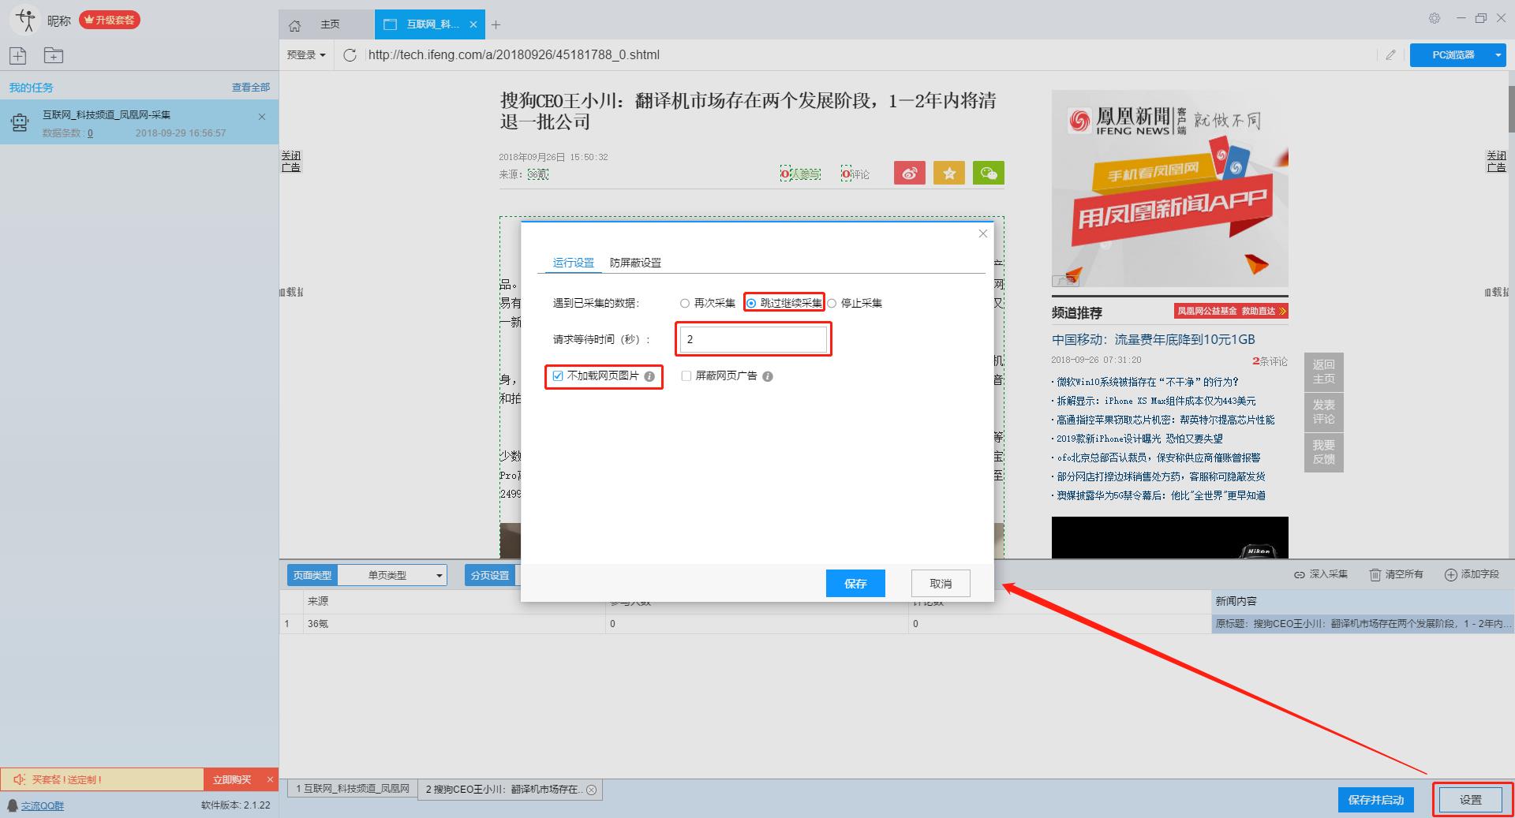Click the star favorite icon

(949, 173)
